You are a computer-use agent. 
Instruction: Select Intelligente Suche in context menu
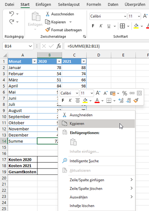[x=97, y=161]
